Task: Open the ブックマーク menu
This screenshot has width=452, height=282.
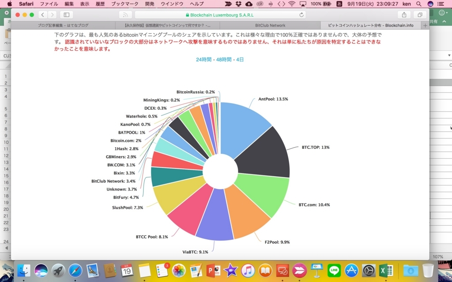Action: (125, 4)
